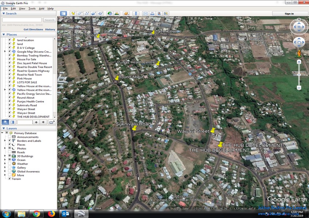Enable the Roads layer checkbox

click(x=9, y=152)
